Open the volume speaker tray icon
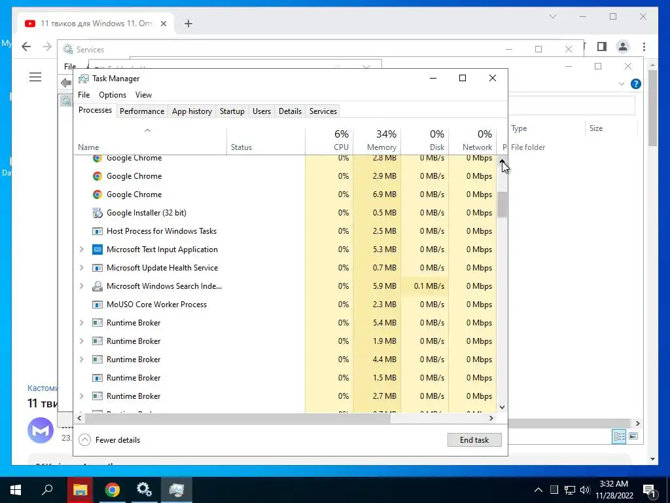This screenshot has width=670, height=503. click(x=585, y=490)
